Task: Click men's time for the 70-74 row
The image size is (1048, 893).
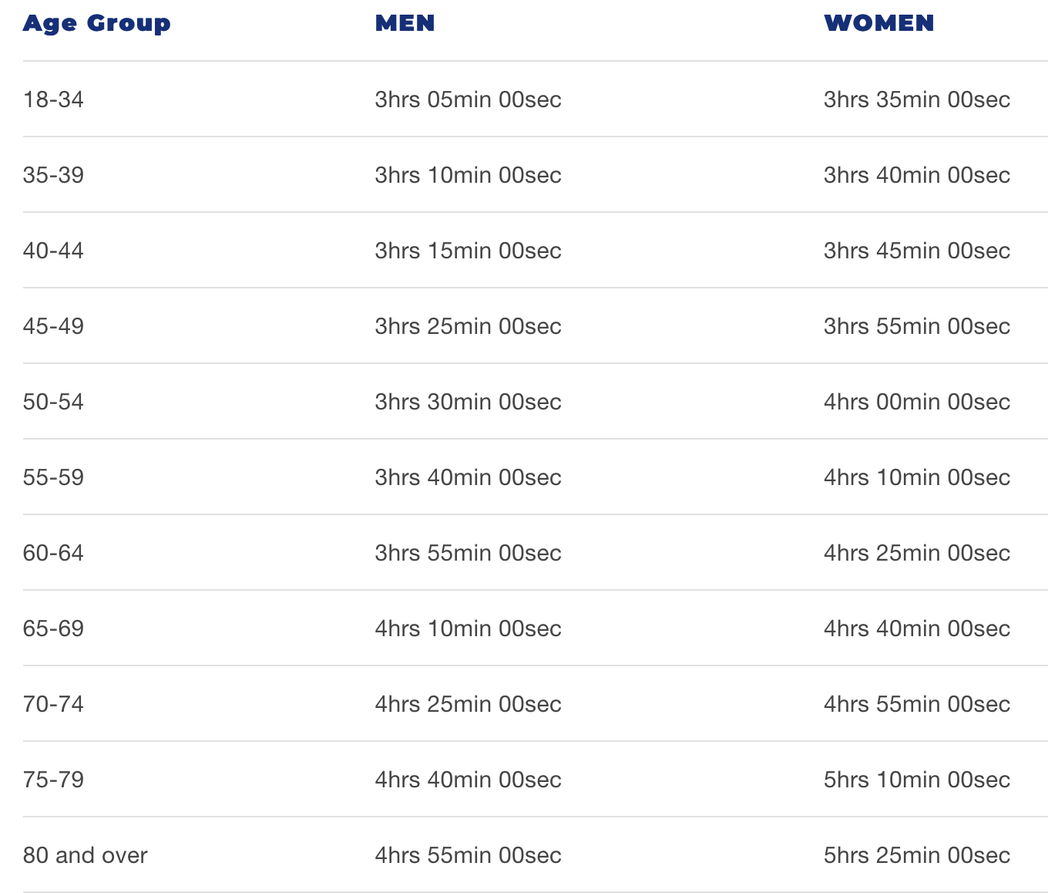Action: [x=469, y=704]
